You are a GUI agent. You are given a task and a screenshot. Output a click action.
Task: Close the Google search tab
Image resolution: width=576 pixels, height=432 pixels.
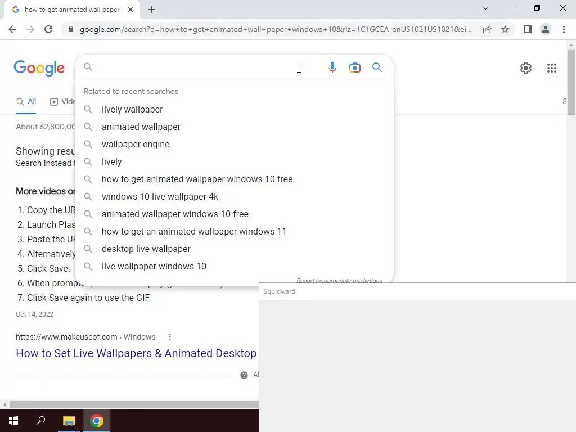click(x=130, y=10)
